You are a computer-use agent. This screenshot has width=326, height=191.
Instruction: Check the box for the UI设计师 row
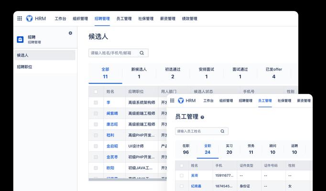[x=96, y=146]
